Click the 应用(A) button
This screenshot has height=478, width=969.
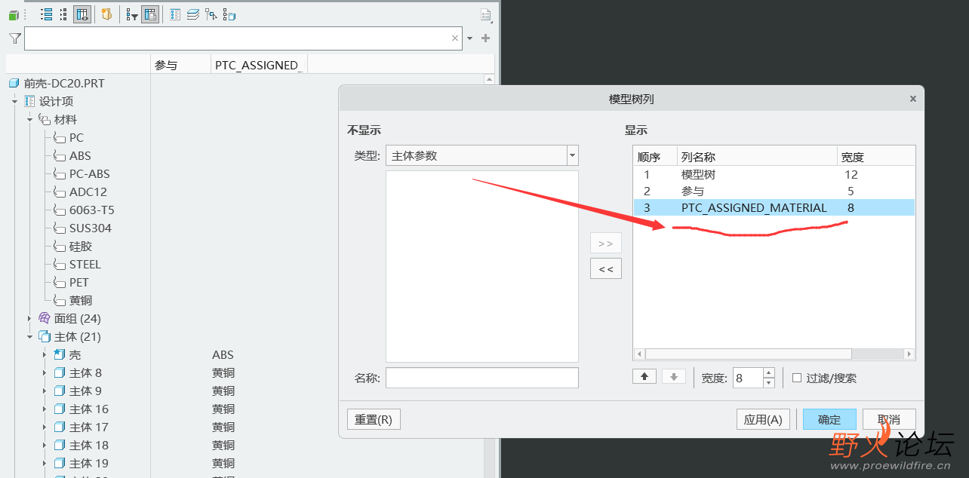tap(763, 420)
